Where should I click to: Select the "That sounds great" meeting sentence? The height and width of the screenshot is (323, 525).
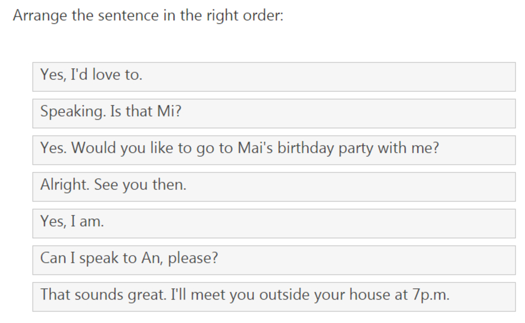click(x=274, y=297)
